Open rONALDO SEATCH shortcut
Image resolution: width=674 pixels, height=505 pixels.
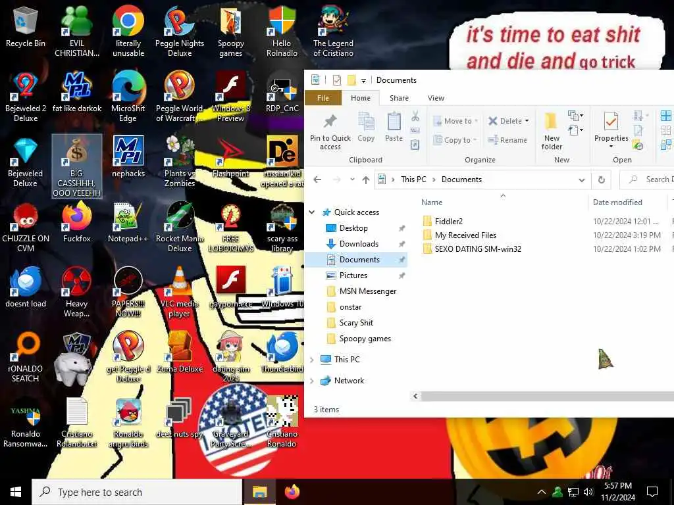click(26, 357)
